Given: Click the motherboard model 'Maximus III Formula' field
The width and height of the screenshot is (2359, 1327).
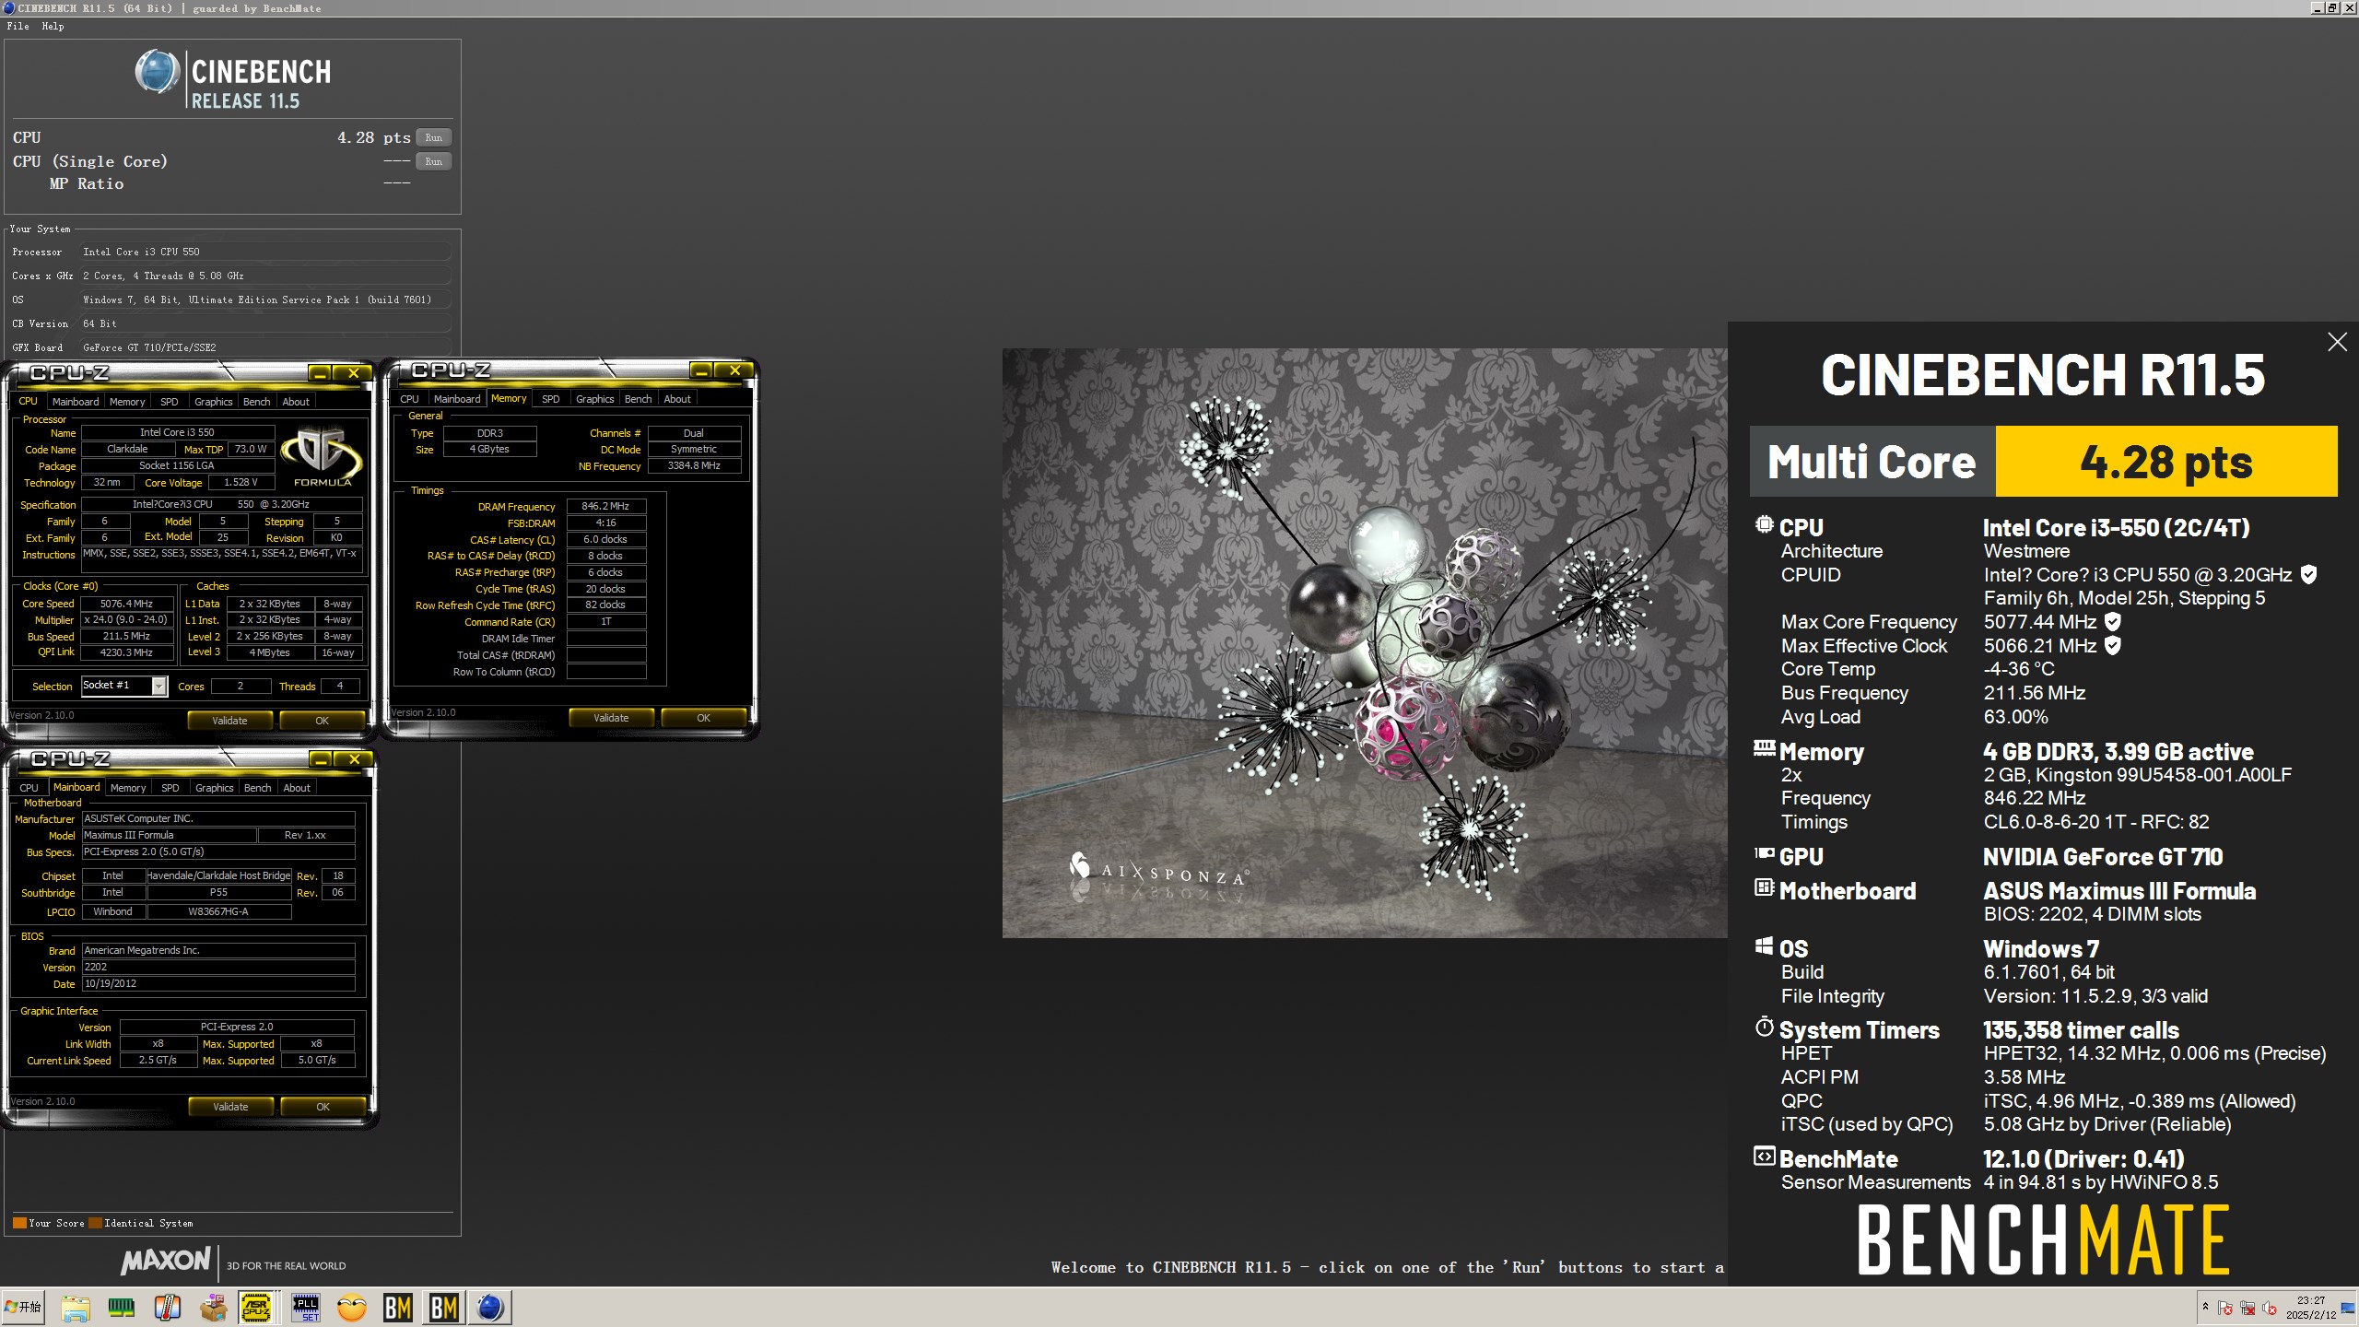Looking at the screenshot, I should (x=170, y=835).
